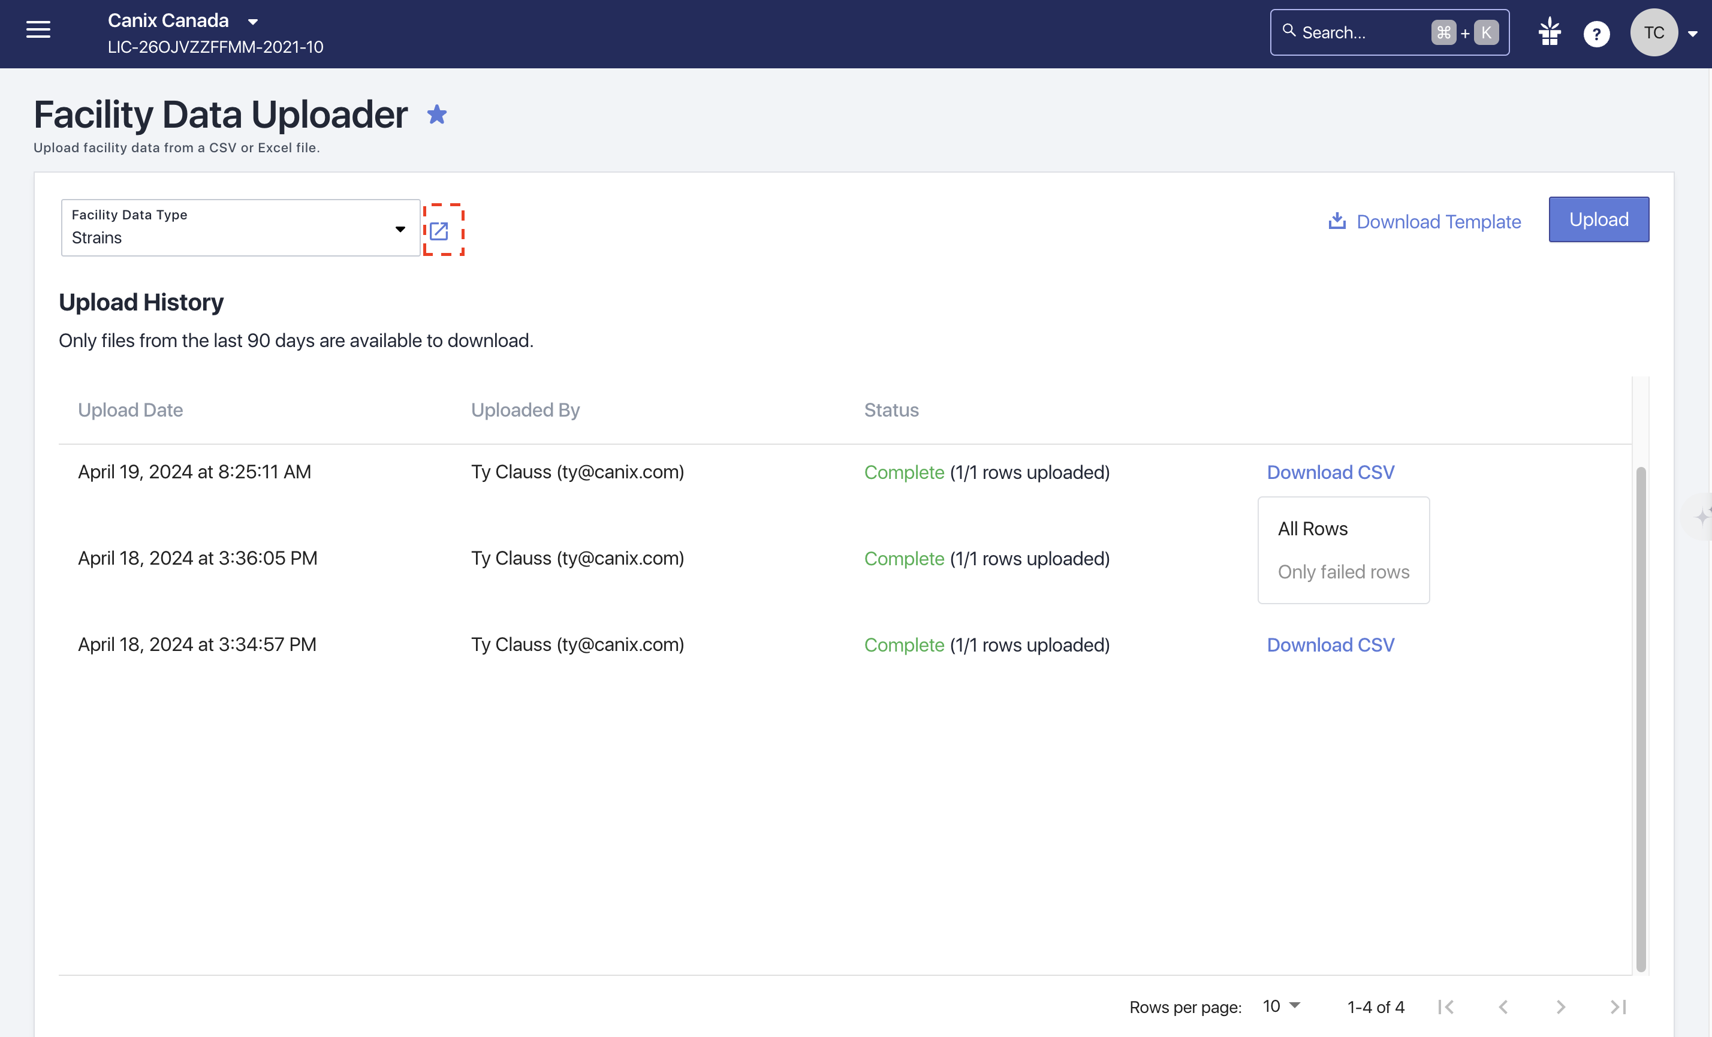The image size is (1712, 1037).
Task: Click the blue Upload button
Action: click(1598, 219)
